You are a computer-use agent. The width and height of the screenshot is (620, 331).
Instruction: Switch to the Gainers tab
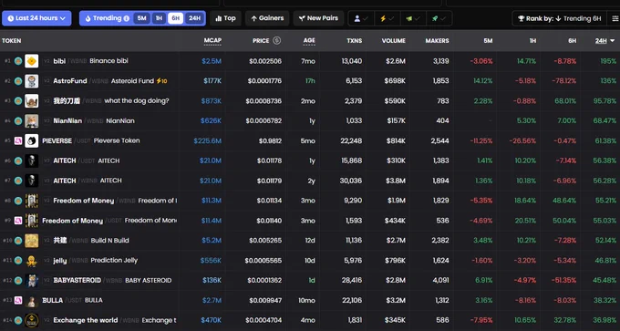point(267,18)
